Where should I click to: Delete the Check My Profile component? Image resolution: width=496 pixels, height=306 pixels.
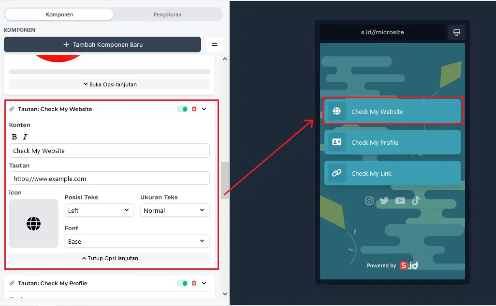click(194, 283)
